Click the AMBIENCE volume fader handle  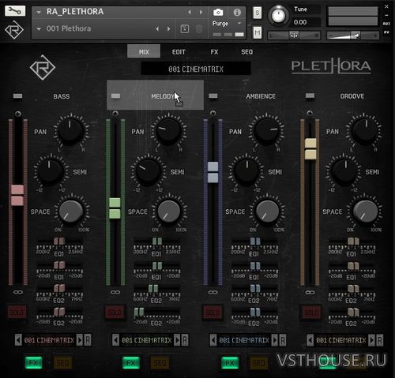click(213, 172)
